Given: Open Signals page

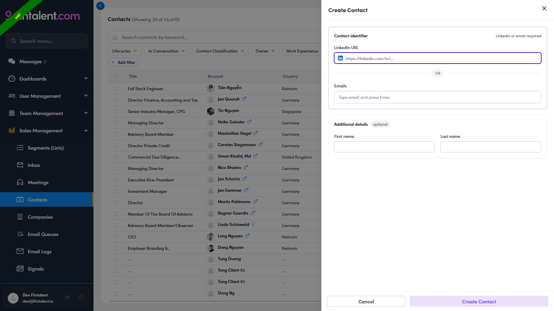Looking at the screenshot, I should coord(36,269).
